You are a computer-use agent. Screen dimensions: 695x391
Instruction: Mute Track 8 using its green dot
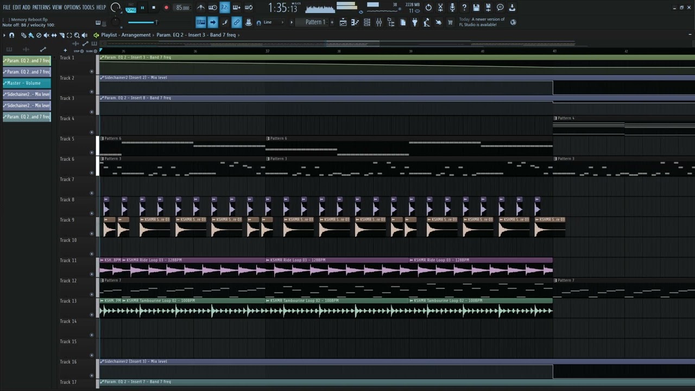[92, 213]
